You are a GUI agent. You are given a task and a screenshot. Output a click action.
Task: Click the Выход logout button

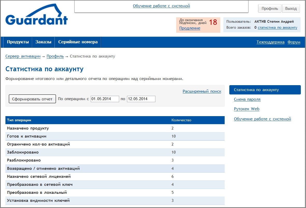pos(291,9)
